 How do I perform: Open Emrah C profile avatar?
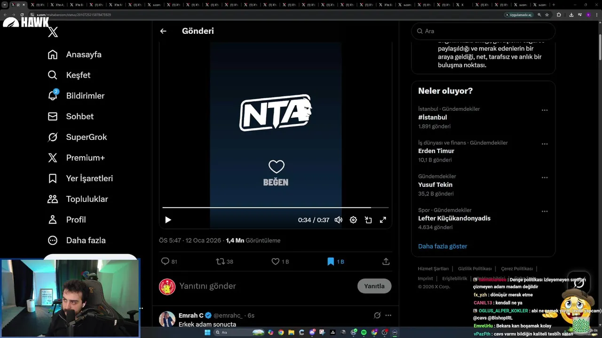[167, 319]
